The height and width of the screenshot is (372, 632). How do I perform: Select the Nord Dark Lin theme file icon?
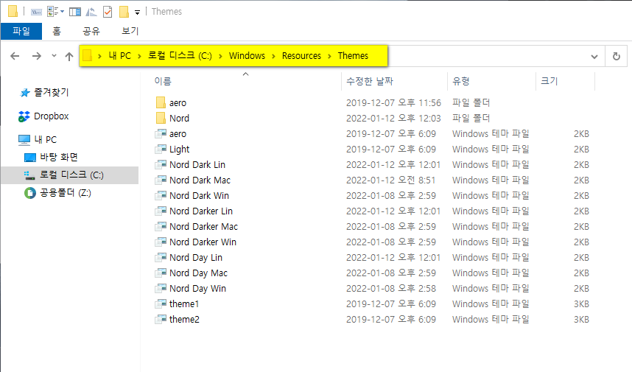(x=161, y=164)
